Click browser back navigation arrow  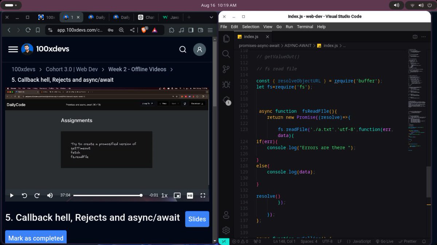coord(9,30)
